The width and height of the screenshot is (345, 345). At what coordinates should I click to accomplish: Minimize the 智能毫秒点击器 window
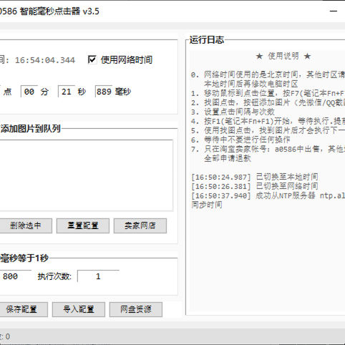[x=334, y=11]
